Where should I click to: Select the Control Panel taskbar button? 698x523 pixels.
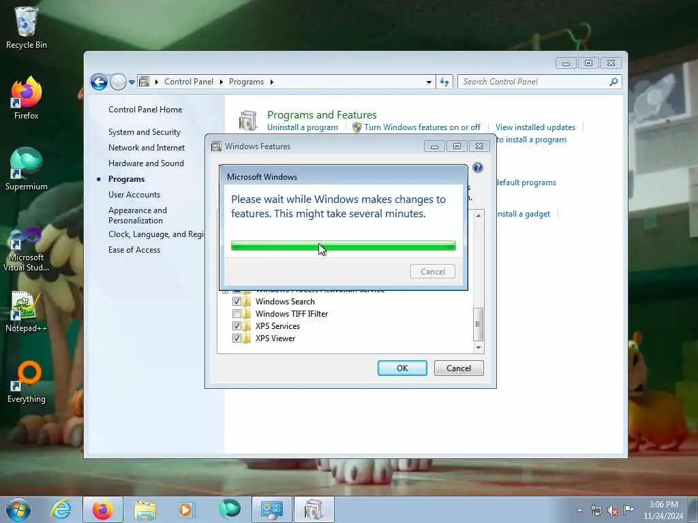pyautogui.click(x=271, y=509)
